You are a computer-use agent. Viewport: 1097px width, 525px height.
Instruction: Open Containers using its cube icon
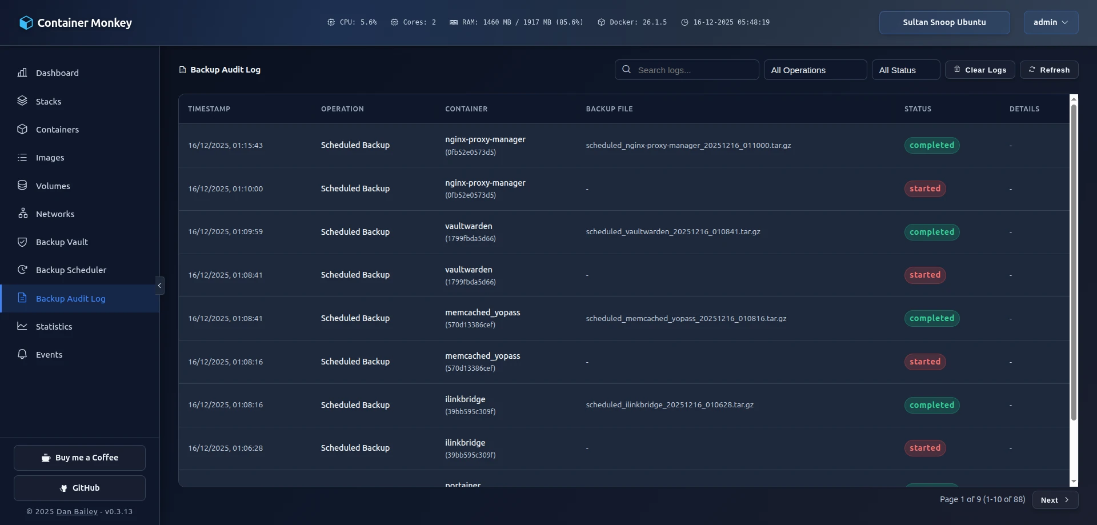(x=22, y=129)
